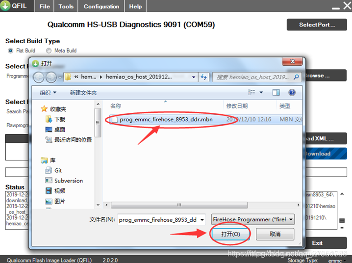Click the change view icon
Image resolution: width=352 pixels, height=263 pixels.
click(x=251, y=92)
